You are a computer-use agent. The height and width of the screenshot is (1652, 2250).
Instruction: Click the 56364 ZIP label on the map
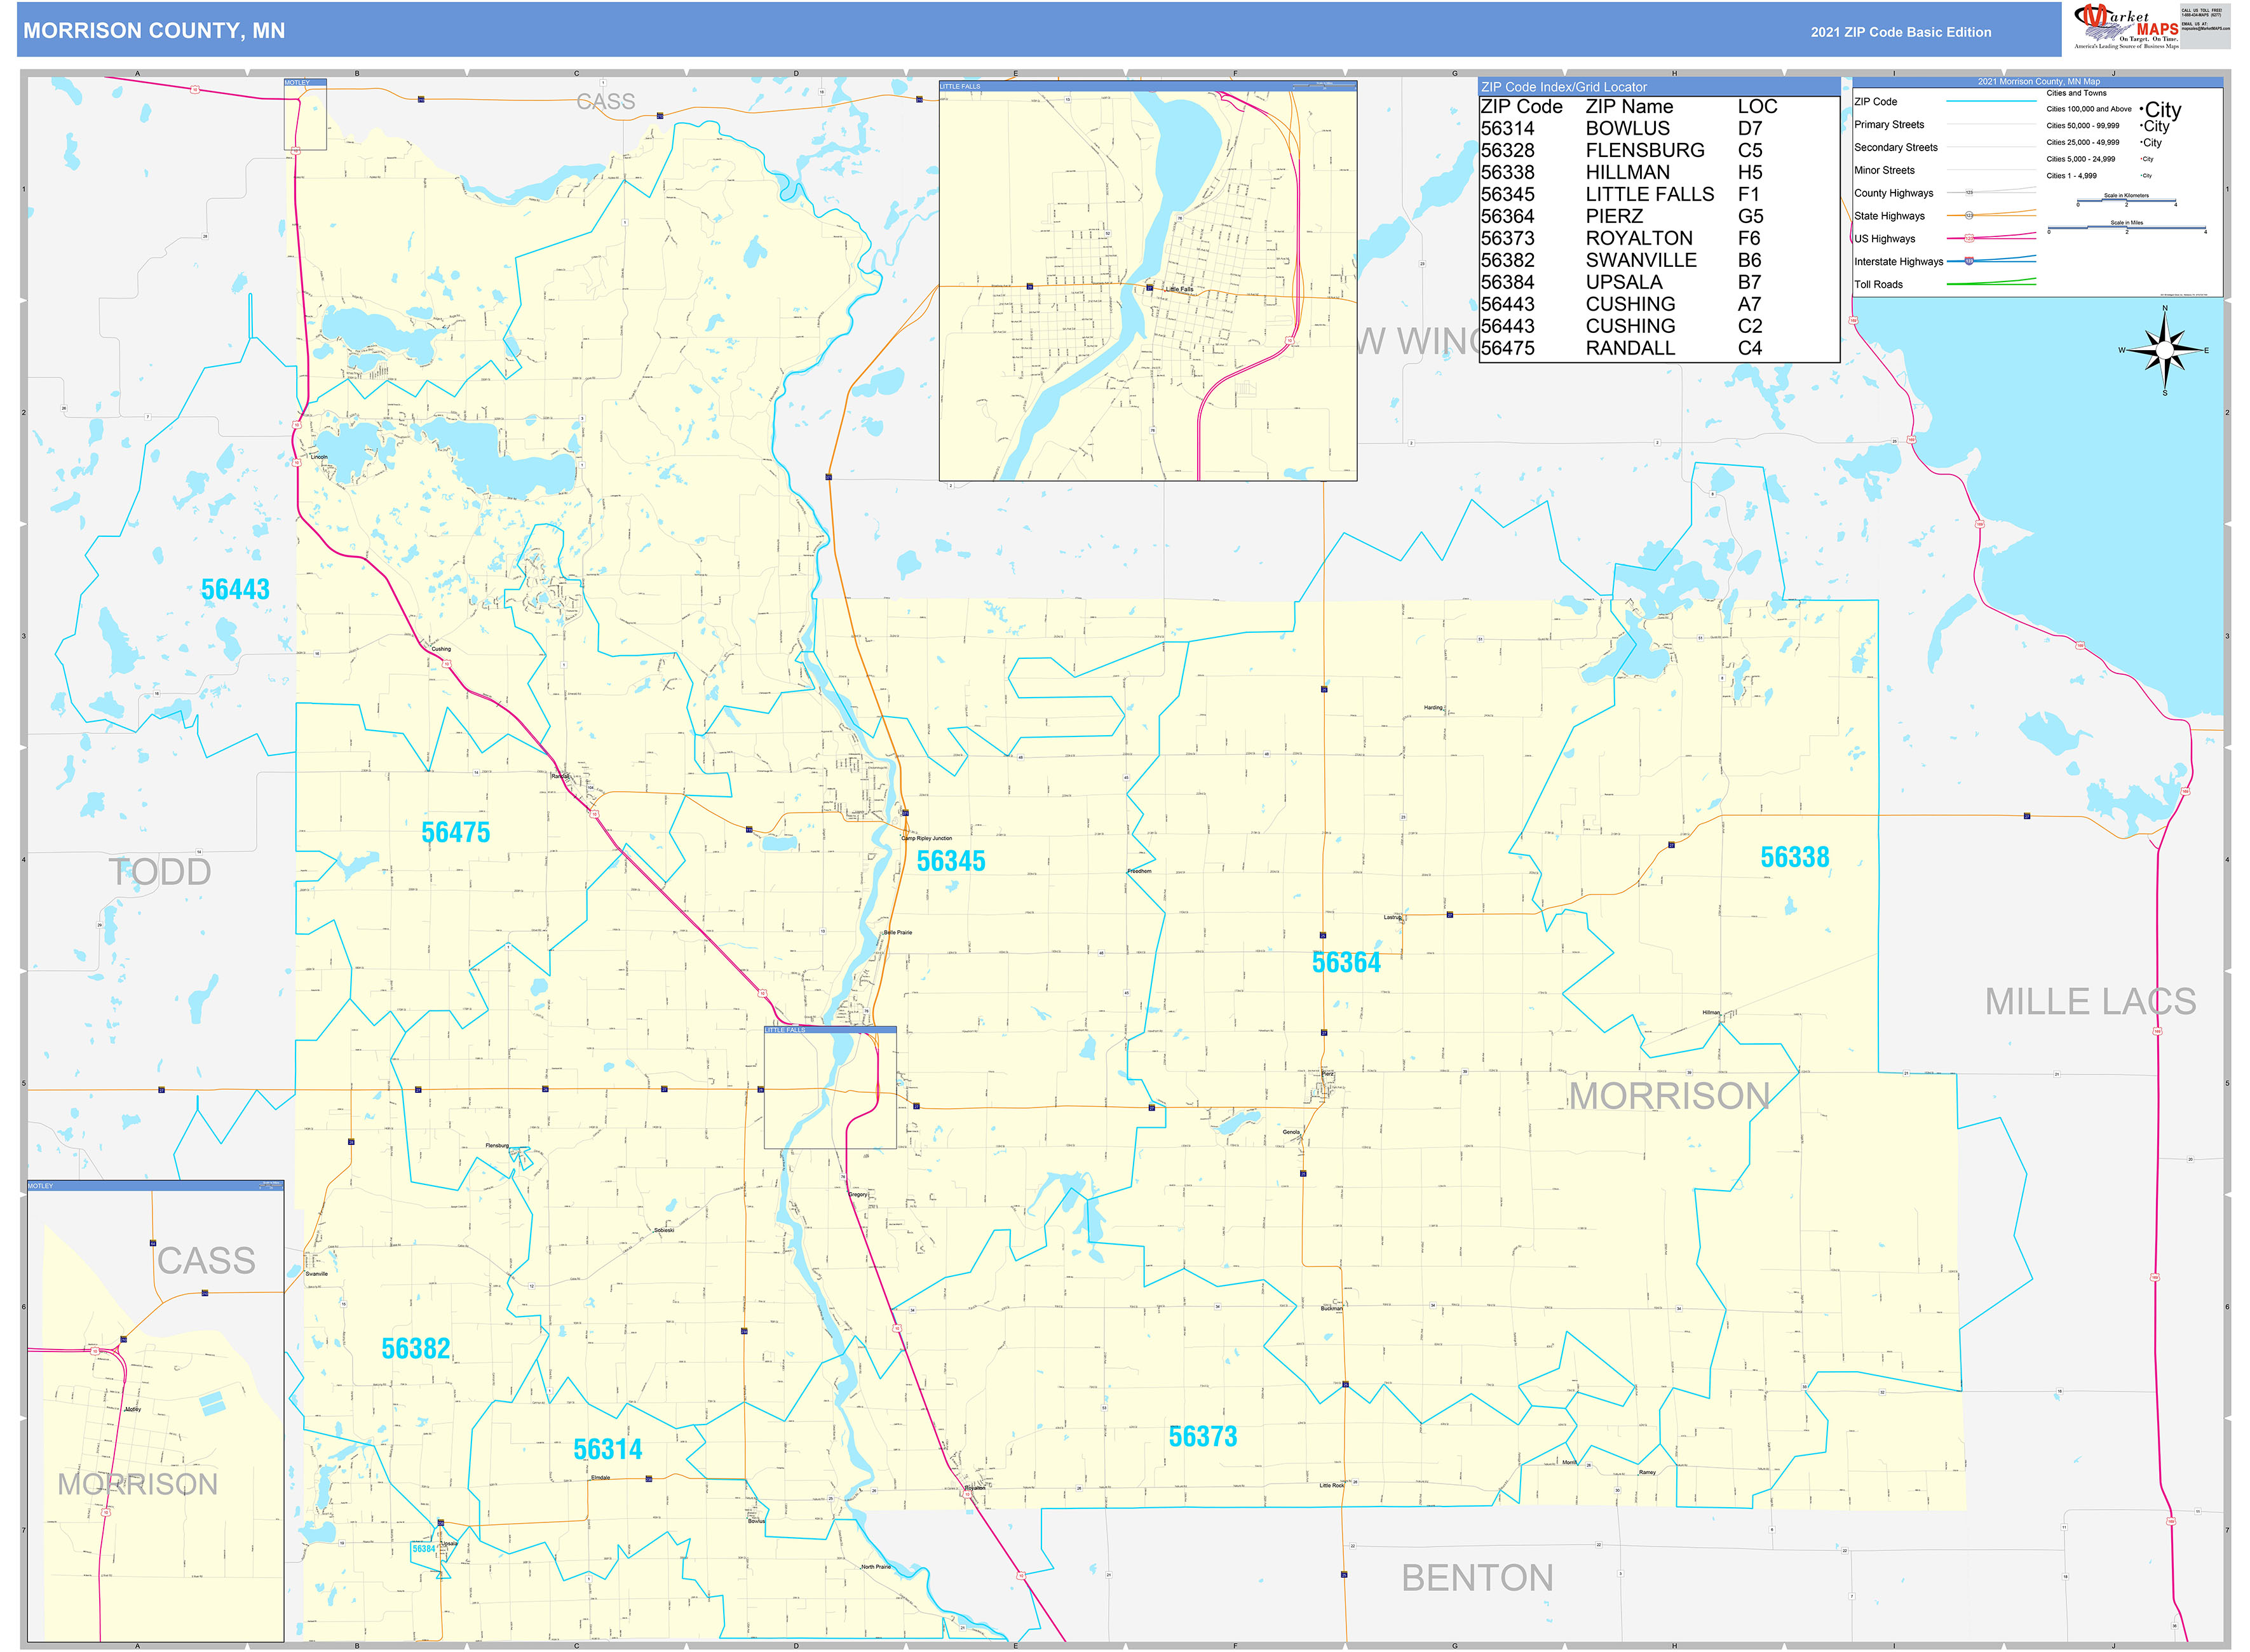pyautogui.click(x=1346, y=963)
